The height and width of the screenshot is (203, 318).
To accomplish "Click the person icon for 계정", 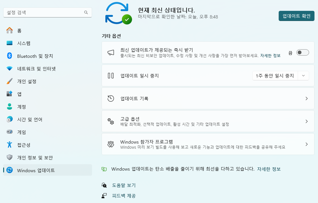I will coord(10,106).
